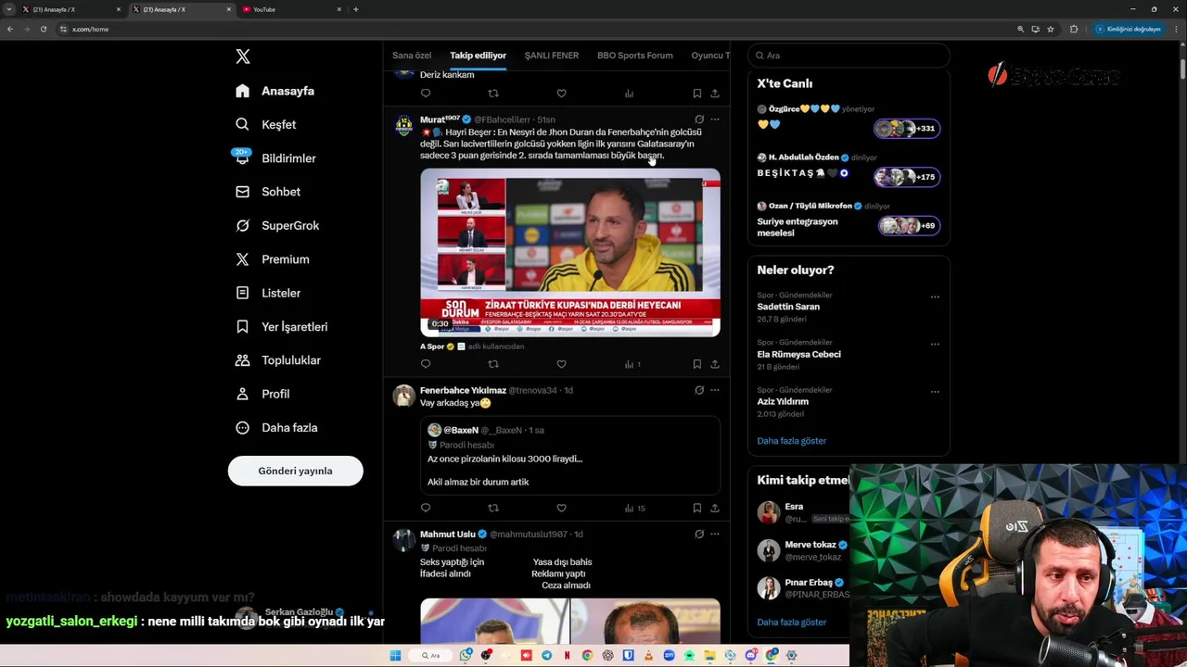The width and height of the screenshot is (1187, 667).
Task: Open Grok icon on Mahmut Uslu post
Action: [699, 535]
